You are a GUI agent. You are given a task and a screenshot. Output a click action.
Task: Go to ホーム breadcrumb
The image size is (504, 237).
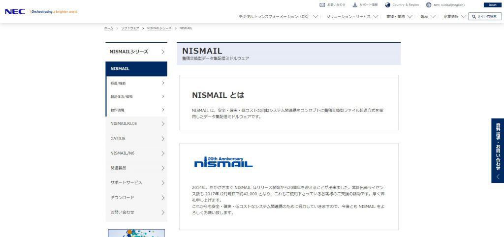(x=109, y=28)
